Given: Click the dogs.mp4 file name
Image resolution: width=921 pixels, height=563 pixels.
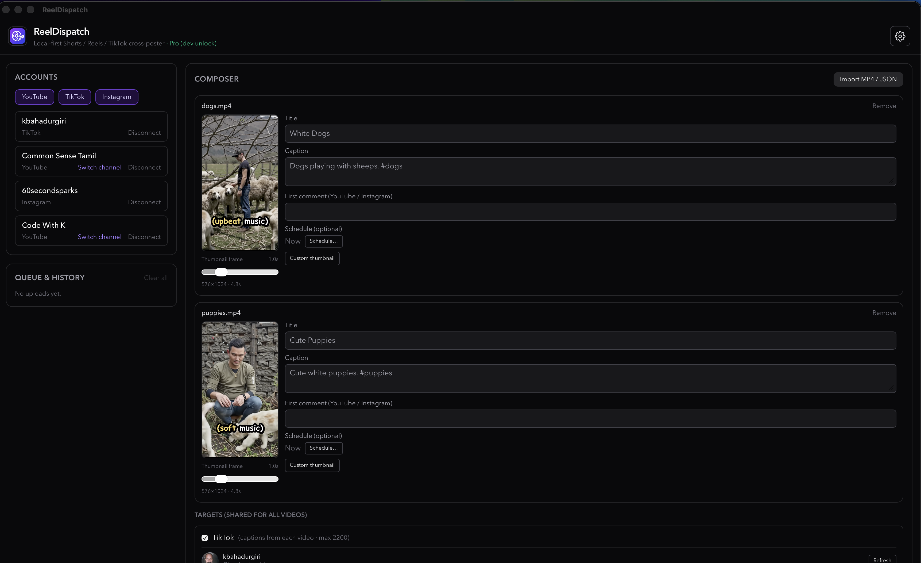Looking at the screenshot, I should tap(216, 106).
